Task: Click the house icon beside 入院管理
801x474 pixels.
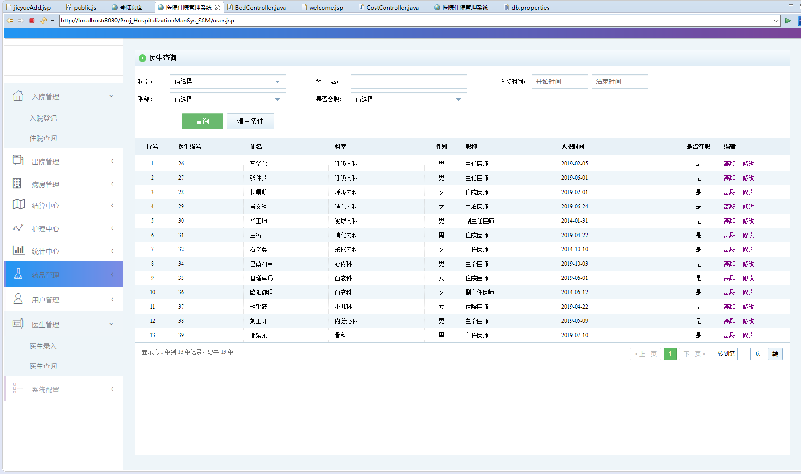Action: coord(18,96)
